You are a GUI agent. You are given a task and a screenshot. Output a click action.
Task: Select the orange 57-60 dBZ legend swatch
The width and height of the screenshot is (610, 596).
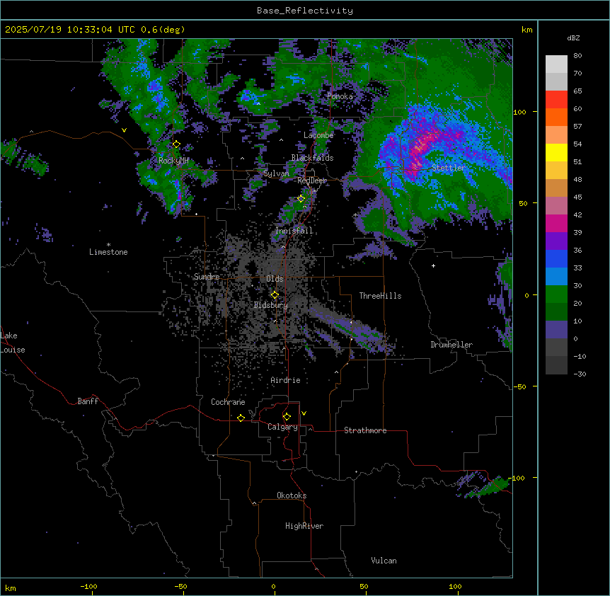[556, 118]
